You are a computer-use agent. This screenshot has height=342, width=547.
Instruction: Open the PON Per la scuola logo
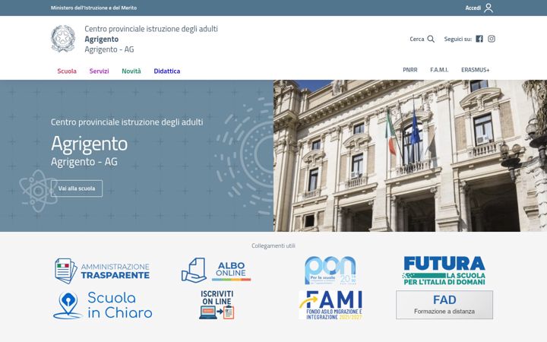click(x=330, y=271)
